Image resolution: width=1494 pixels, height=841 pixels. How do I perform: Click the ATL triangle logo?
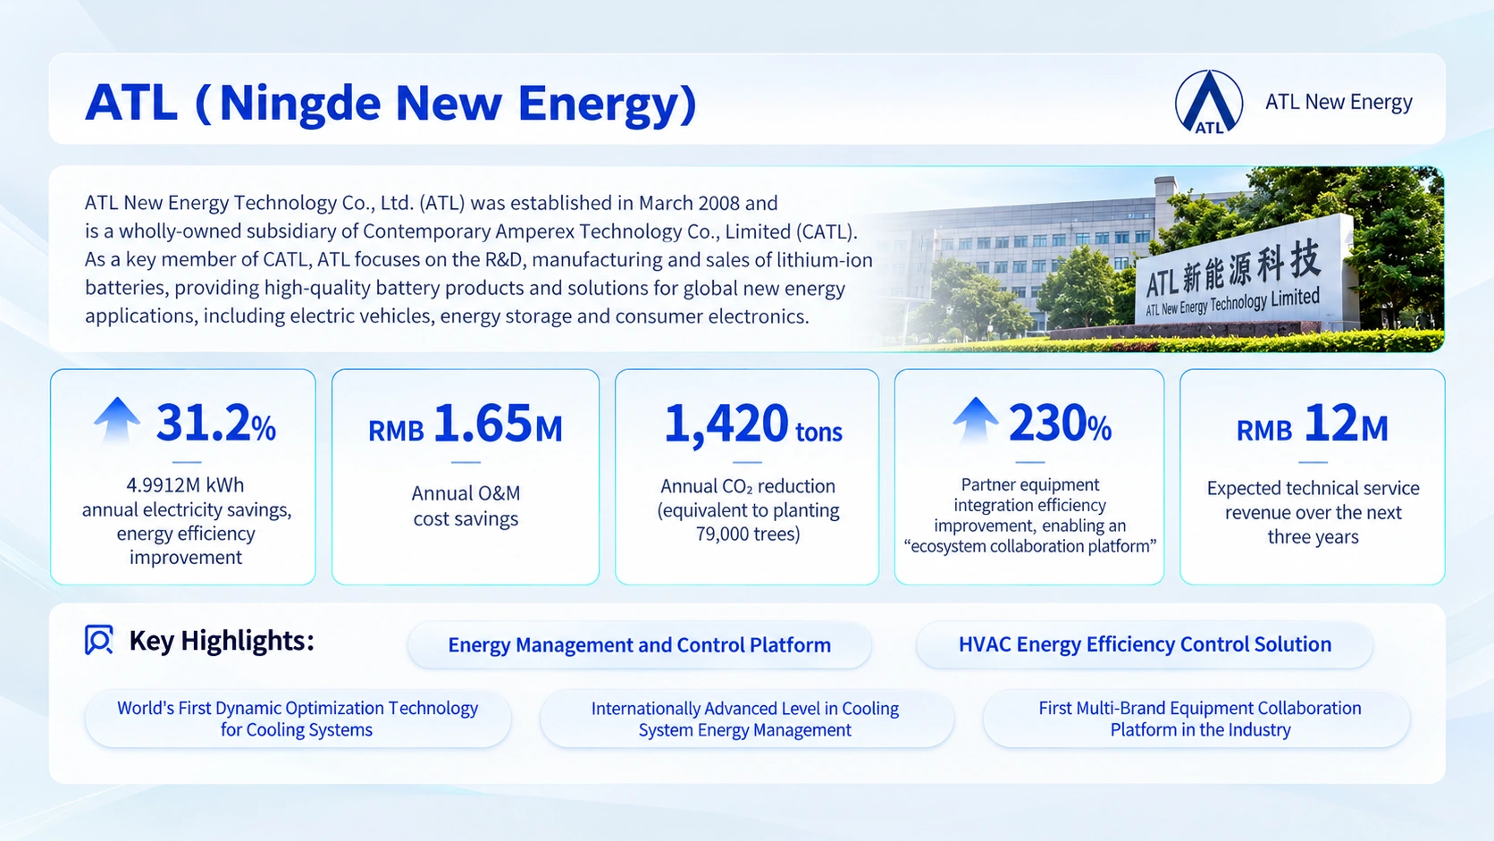[1208, 102]
